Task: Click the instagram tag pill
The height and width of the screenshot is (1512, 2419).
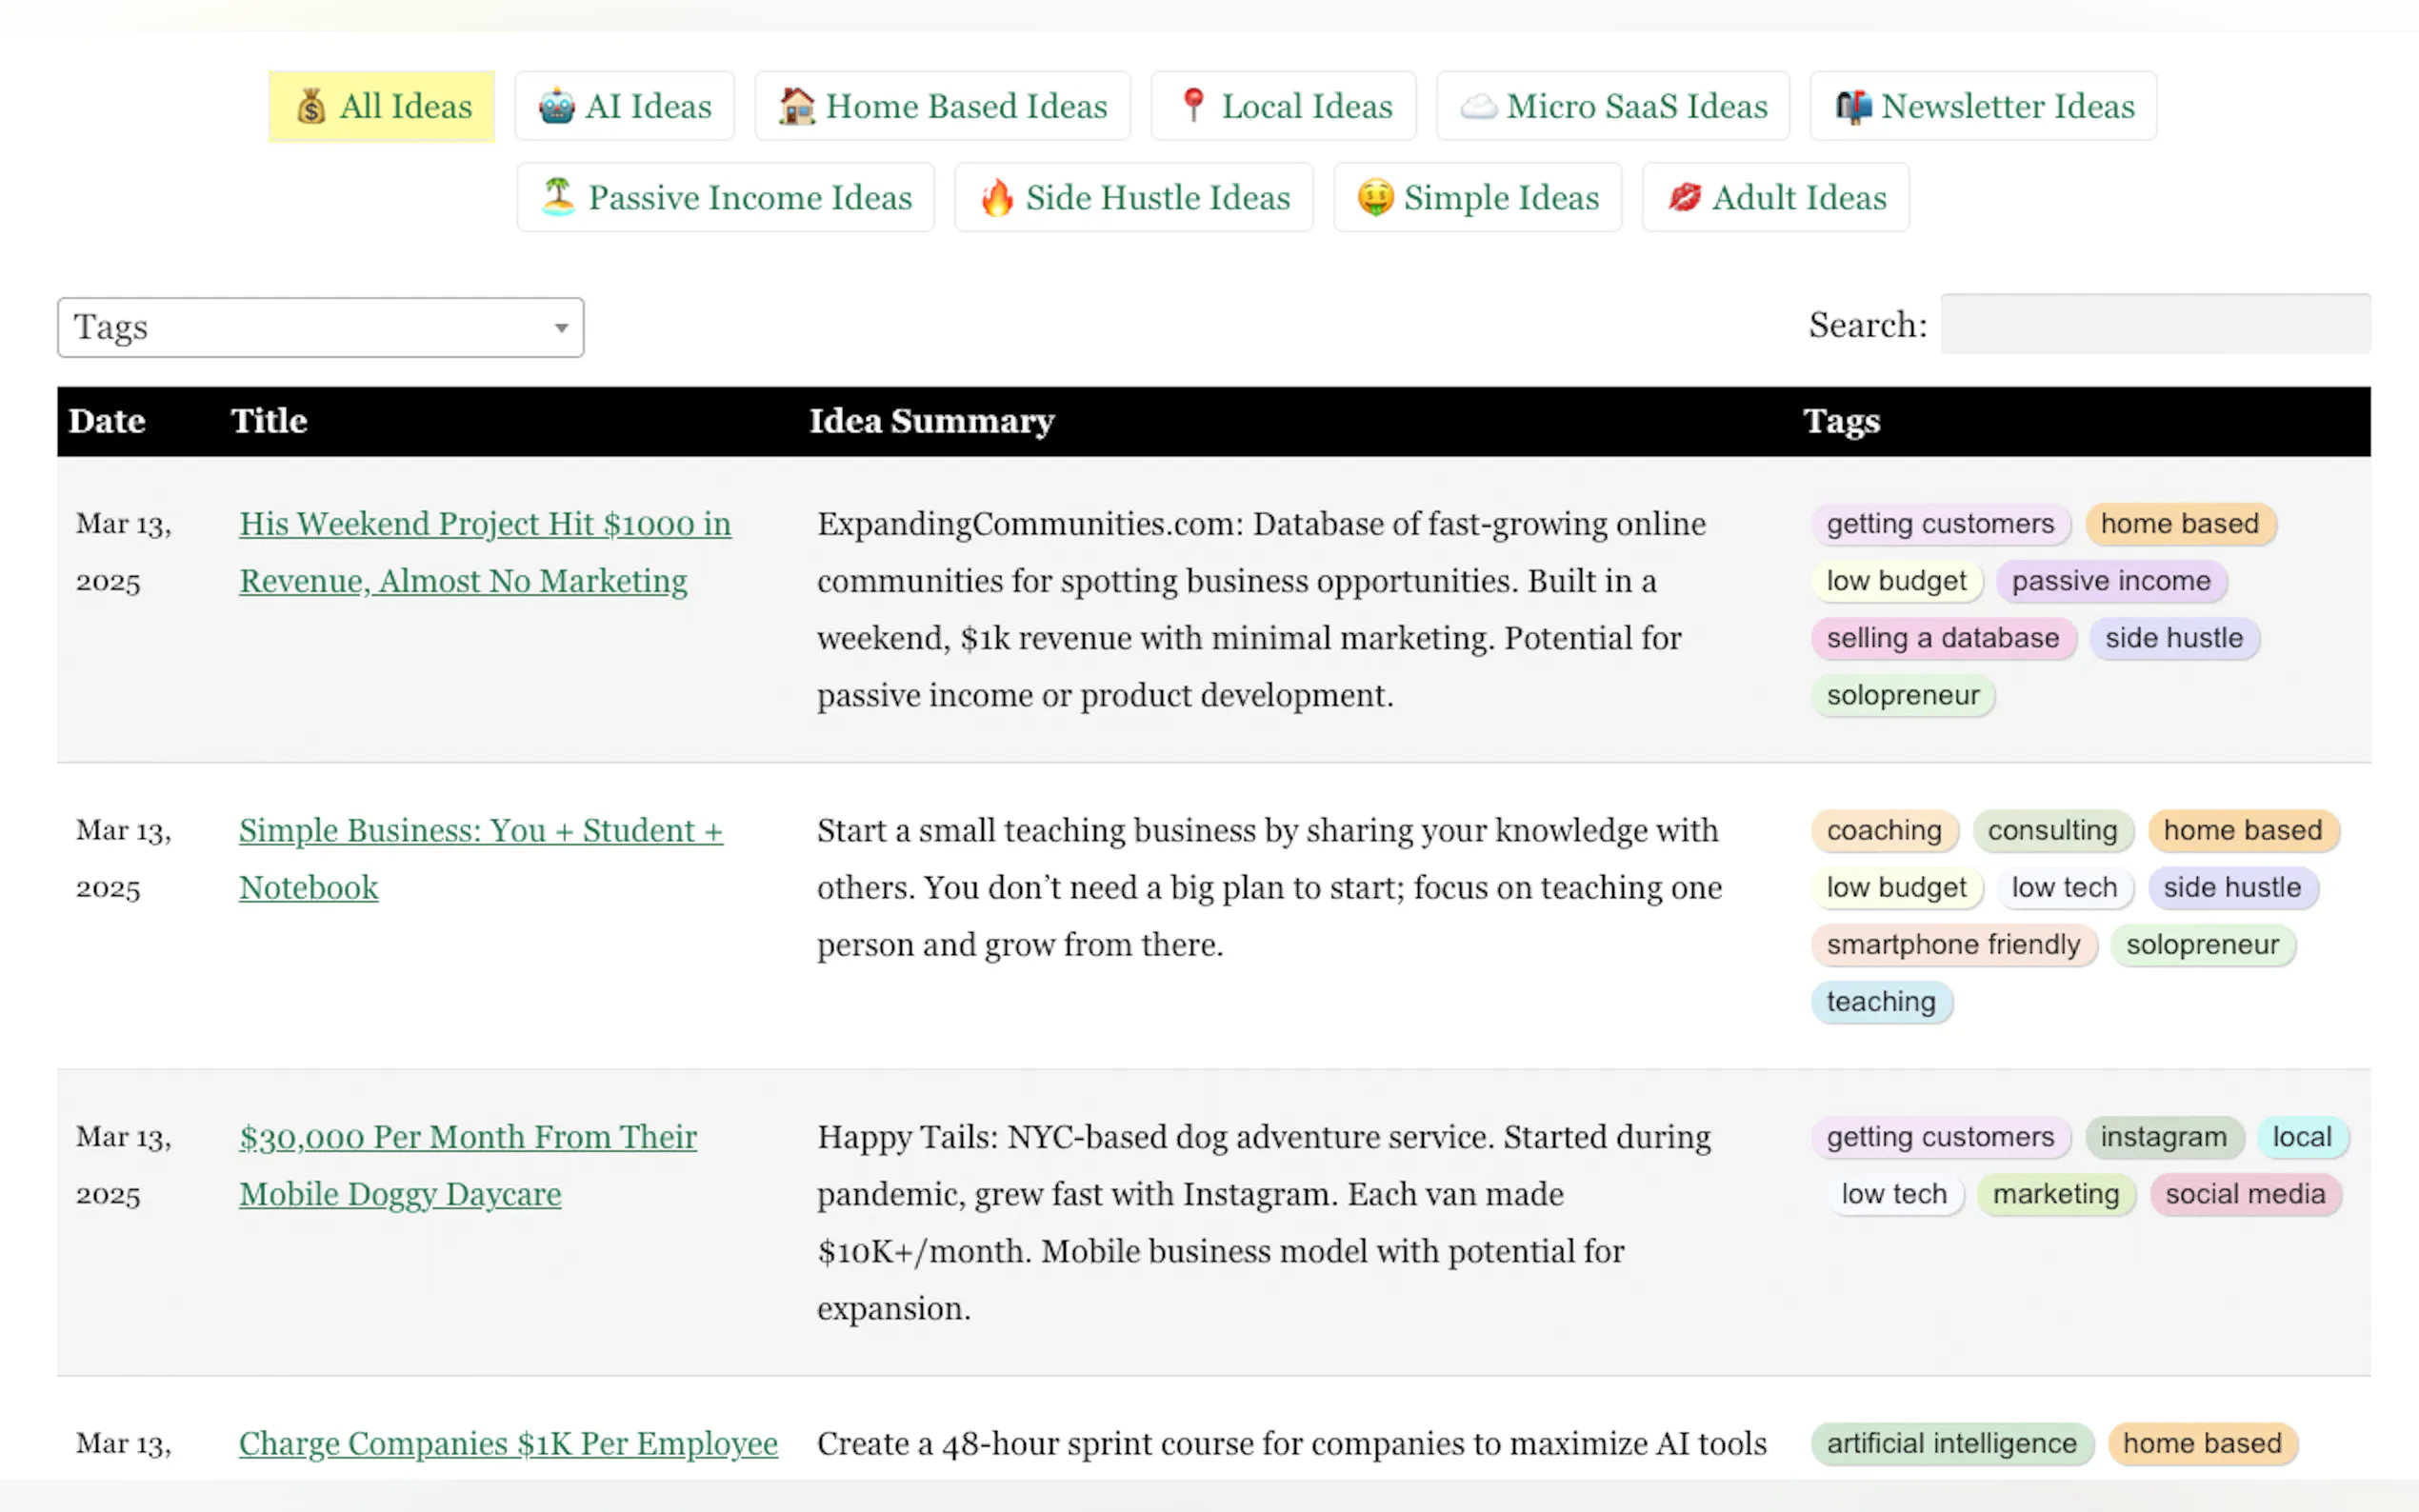Action: (x=2162, y=1138)
